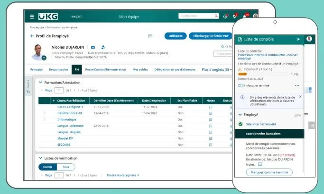This screenshot has width=324, height=194.
Task: Click the notes icon in the CACES Catégorie 1 row
Action: (211, 107)
